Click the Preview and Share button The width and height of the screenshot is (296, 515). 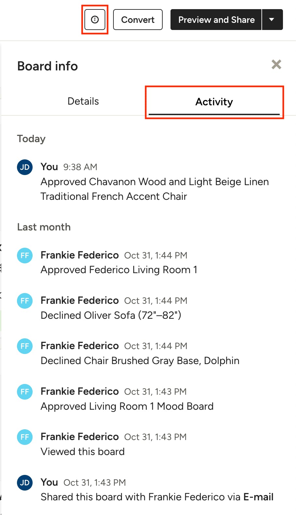(216, 20)
